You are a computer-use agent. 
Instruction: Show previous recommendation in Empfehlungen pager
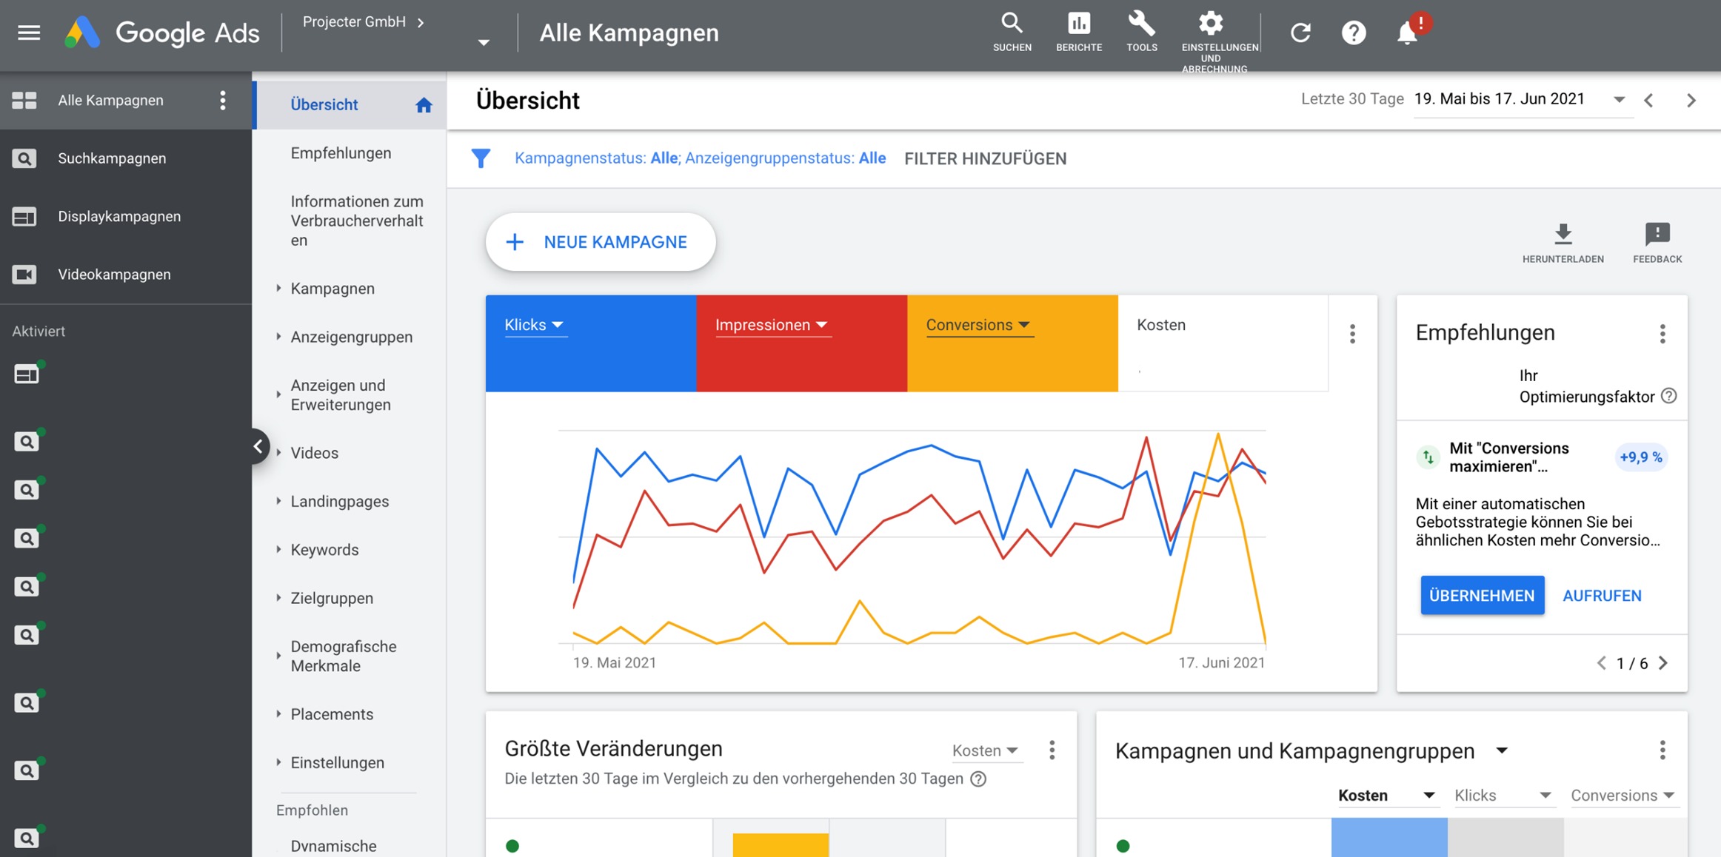click(x=1601, y=663)
